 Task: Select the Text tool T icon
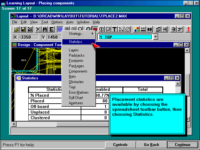click(114, 29)
